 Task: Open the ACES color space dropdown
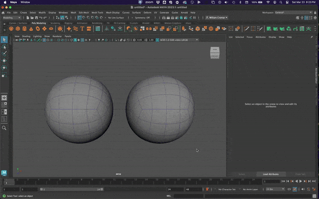tap(177, 40)
